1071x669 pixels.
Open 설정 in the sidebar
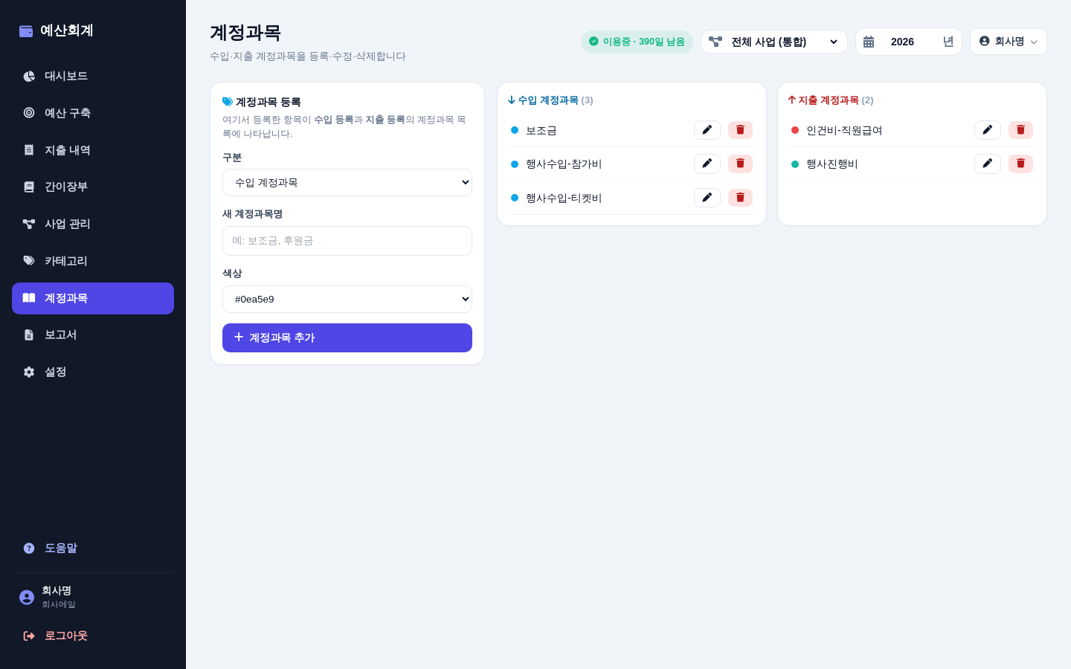coord(93,372)
